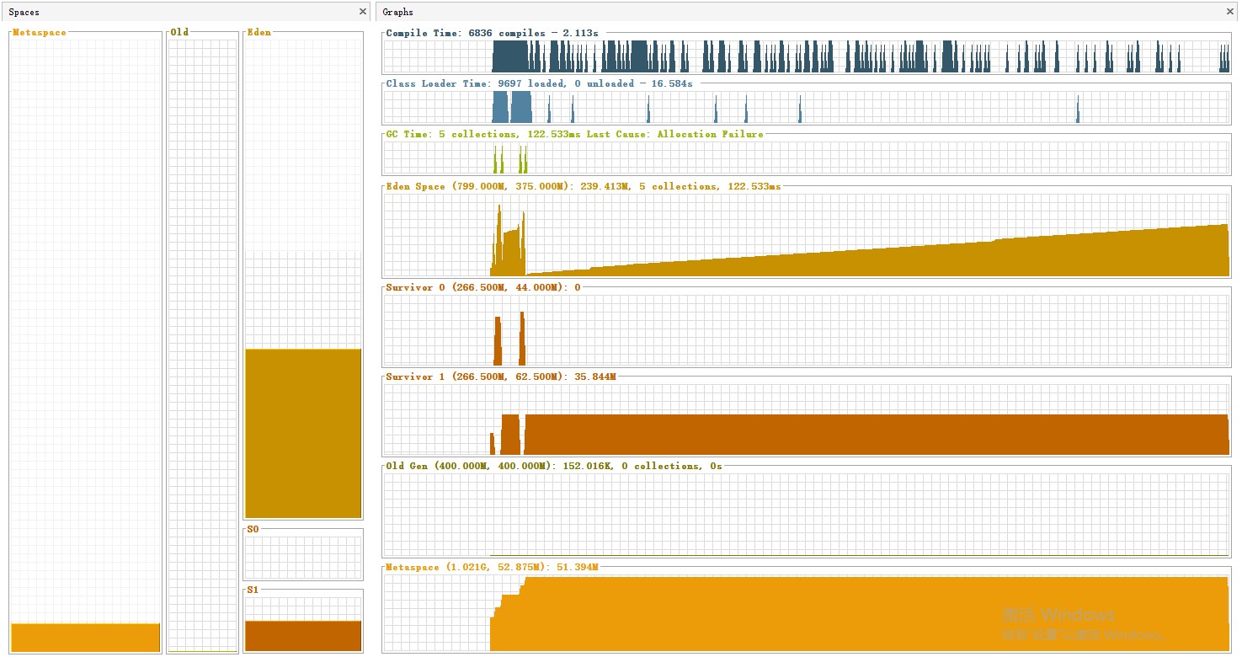The height and width of the screenshot is (657, 1242).
Task: Click the Metaspace space bar
Action: (x=86, y=638)
